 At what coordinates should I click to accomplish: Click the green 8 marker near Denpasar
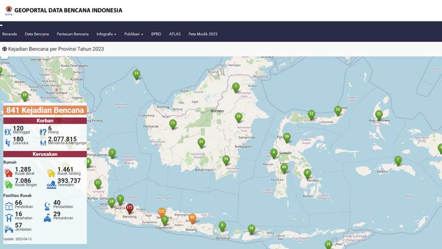pyautogui.click(x=222, y=226)
